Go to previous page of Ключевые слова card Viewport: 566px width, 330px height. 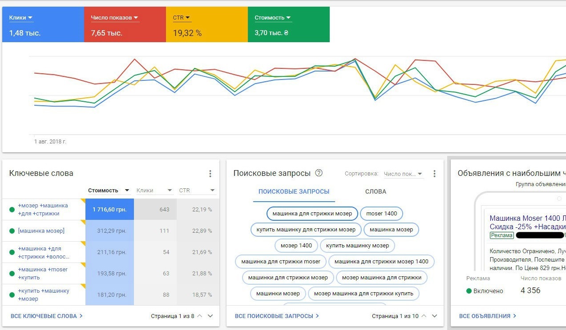point(199,316)
